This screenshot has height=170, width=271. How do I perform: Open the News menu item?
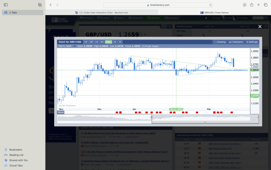point(119,18)
